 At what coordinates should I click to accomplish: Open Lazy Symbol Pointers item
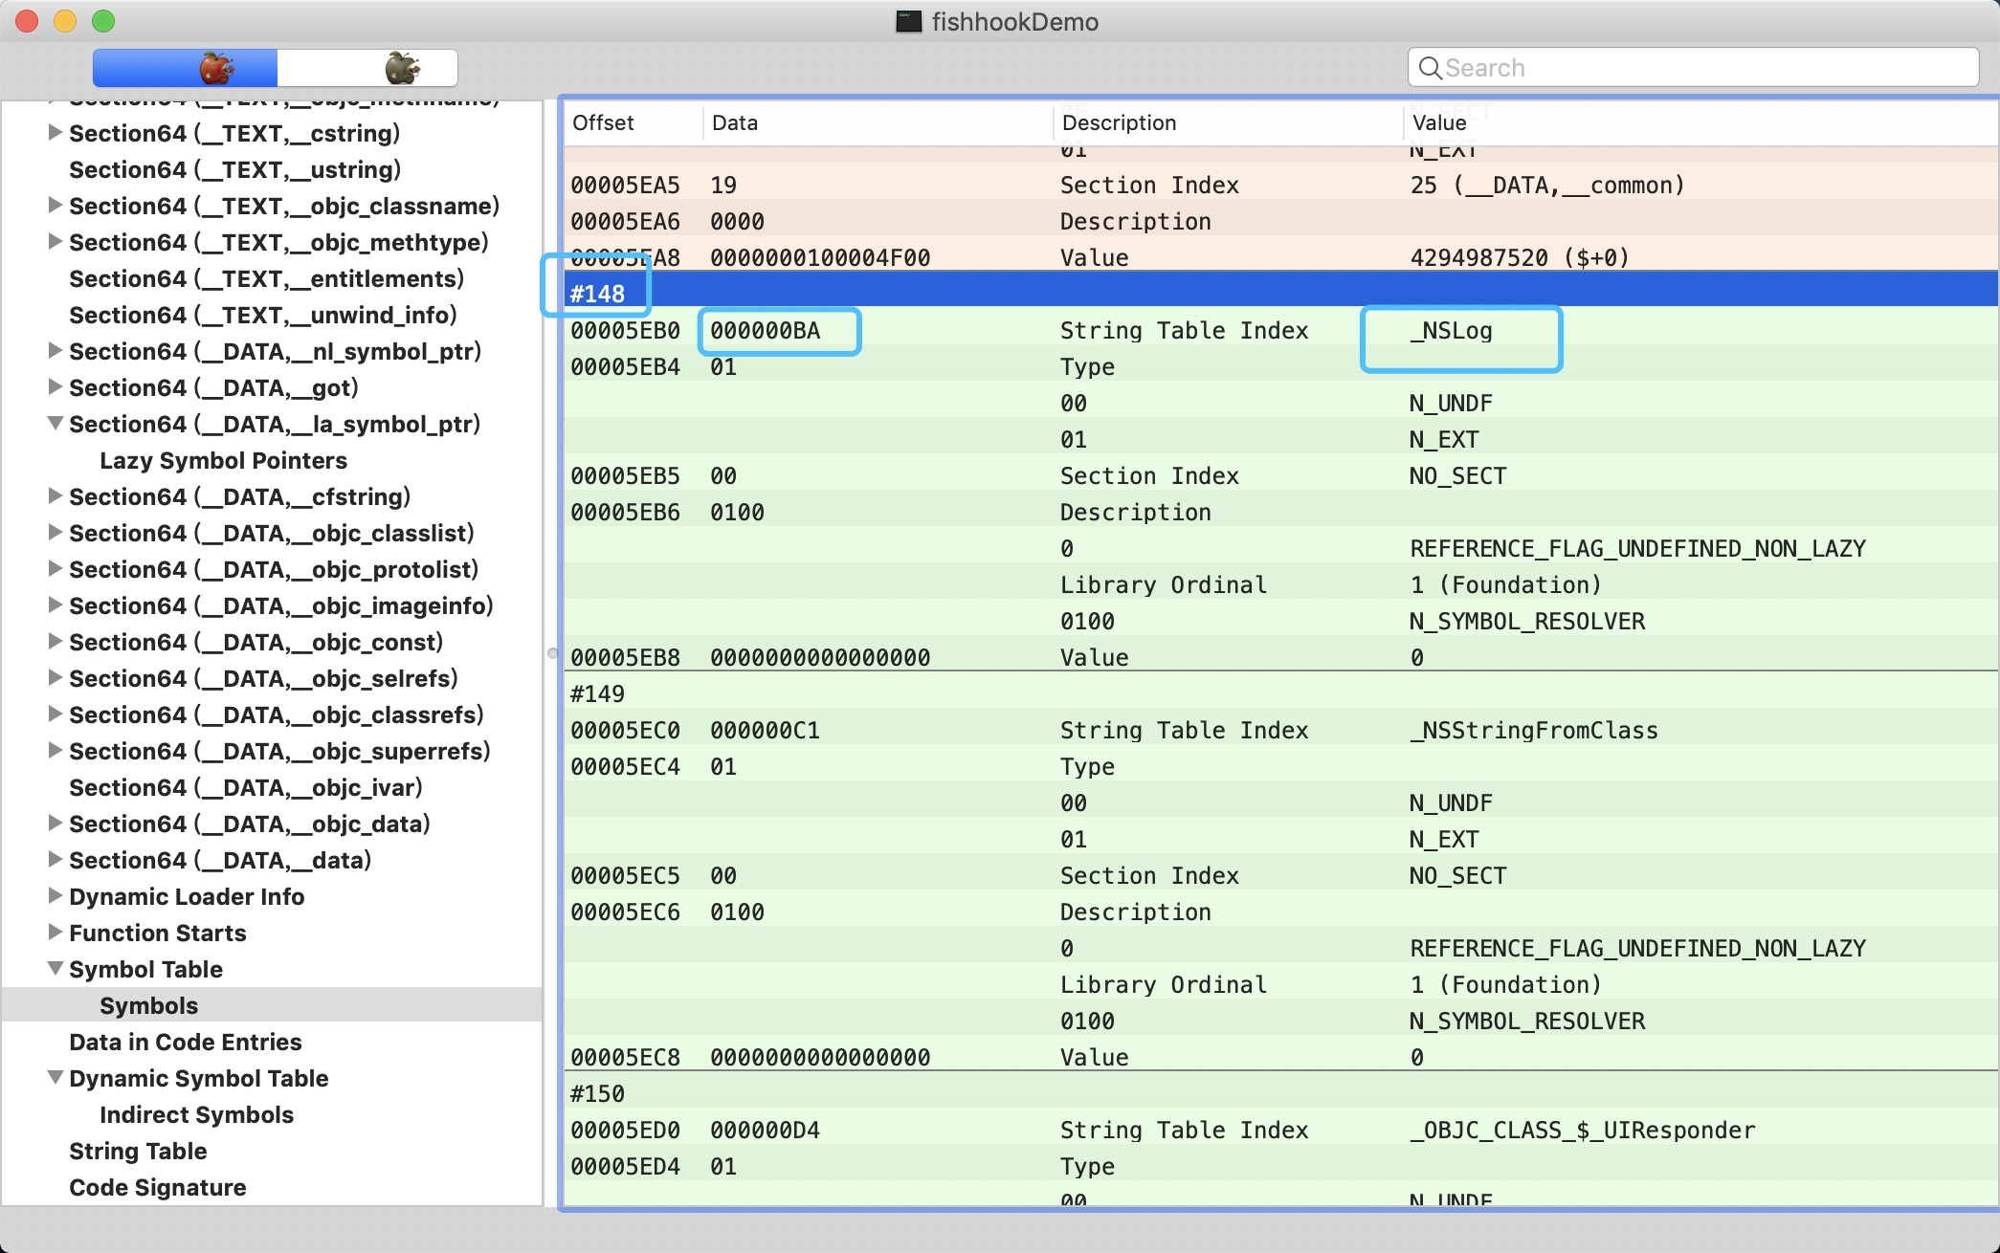click(x=223, y=460)
